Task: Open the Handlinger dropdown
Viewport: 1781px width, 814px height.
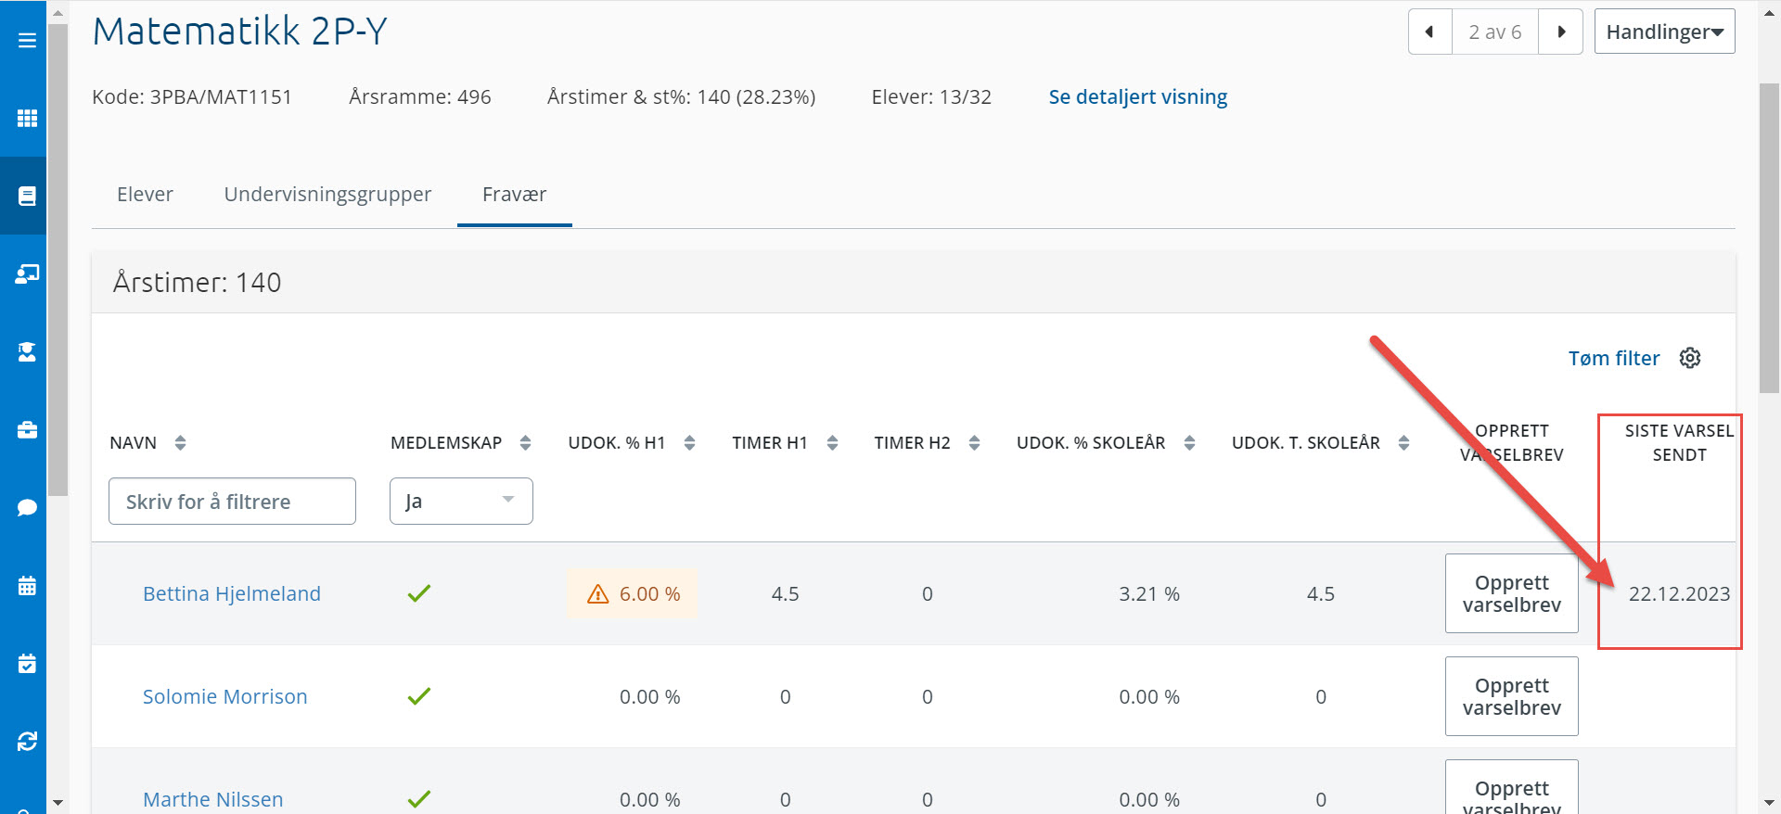Action: click(x=1664, y=32)
